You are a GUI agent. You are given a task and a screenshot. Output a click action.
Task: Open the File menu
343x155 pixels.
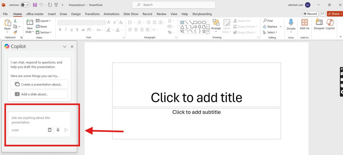tap(5, 14)
